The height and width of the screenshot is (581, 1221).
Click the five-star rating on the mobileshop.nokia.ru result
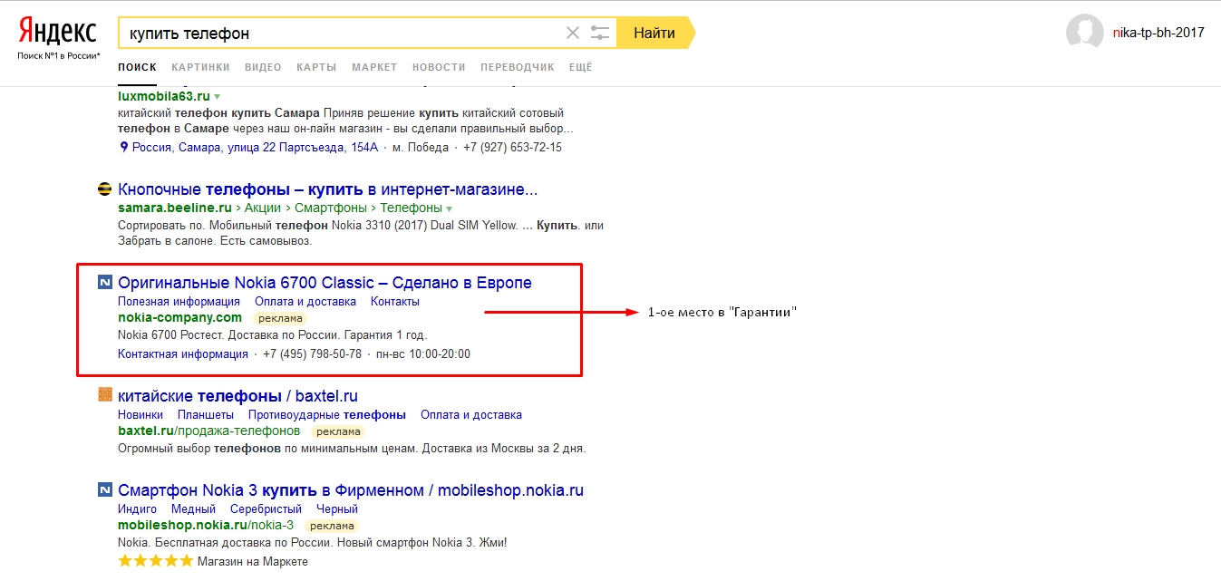(155, 562)
